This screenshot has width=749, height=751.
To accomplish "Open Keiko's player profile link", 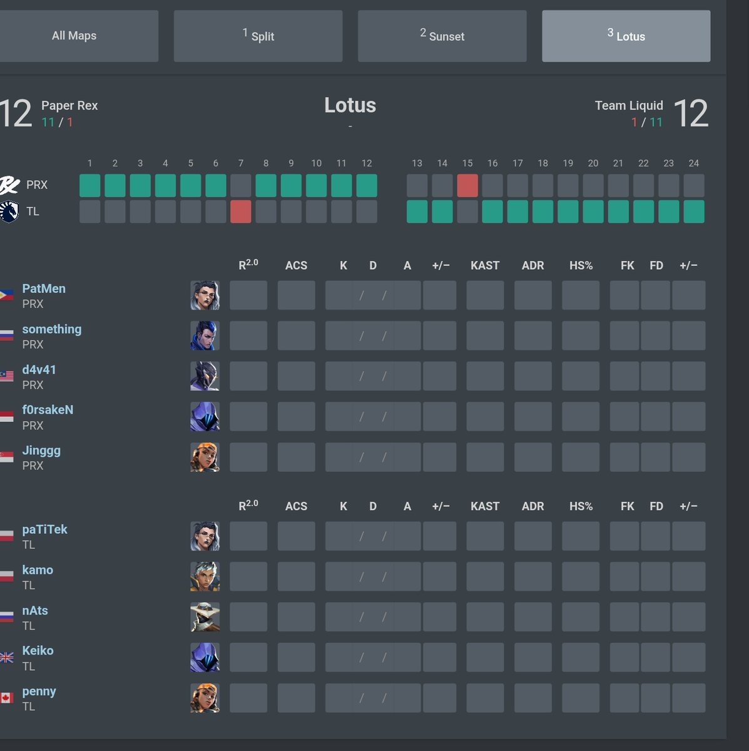I will [38, 651].
